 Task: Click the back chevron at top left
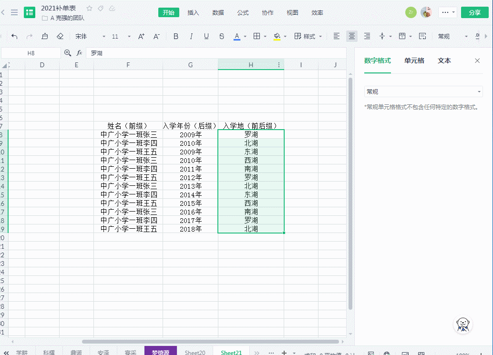[3, 12]
